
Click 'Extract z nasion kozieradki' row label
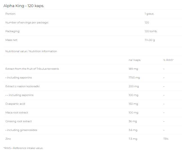tap(23, 86)
